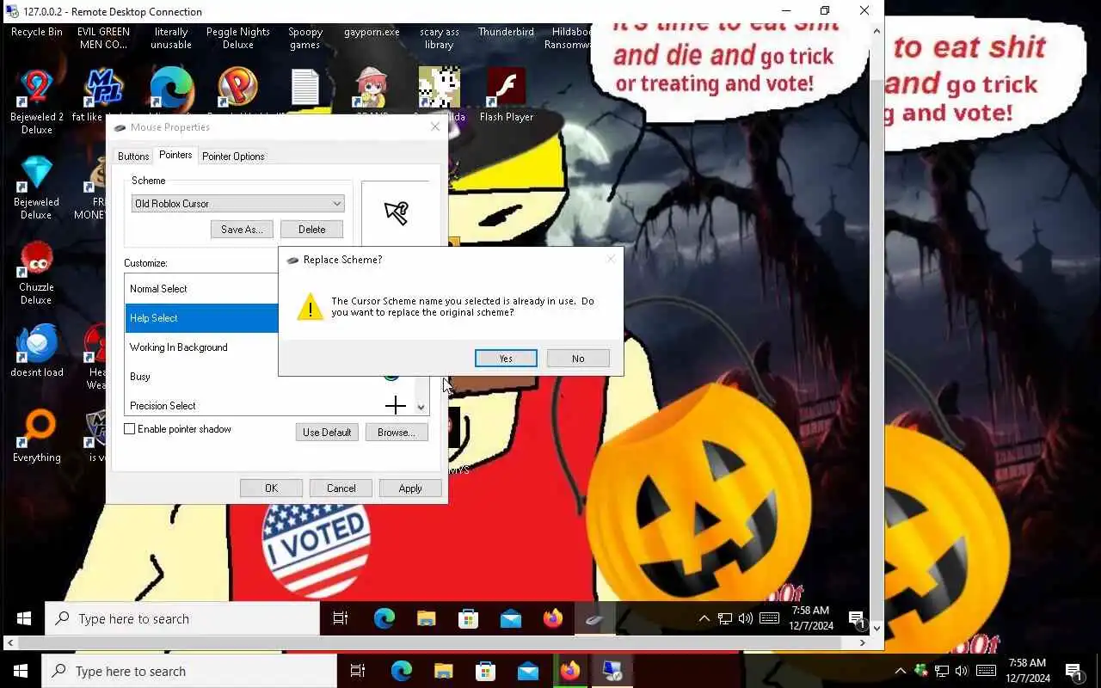Click the Customize list scroll-down arrow
This screenshot has height=688, width=1101.
click(421, 408)
